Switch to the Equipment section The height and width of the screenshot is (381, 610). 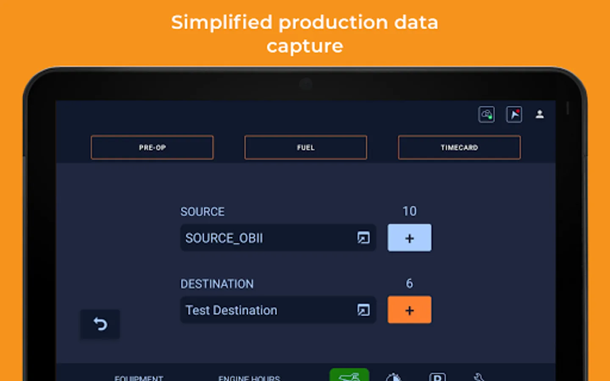139,378
